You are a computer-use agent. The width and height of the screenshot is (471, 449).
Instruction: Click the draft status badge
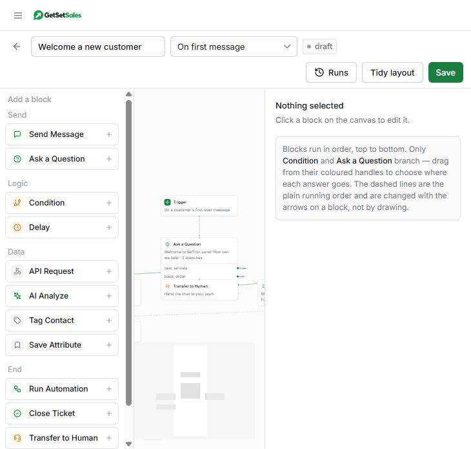pos(319,47)
